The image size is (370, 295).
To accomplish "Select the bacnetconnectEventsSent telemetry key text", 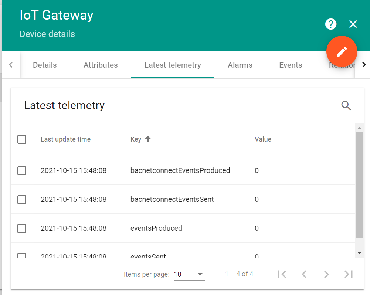I will point(172,199).
